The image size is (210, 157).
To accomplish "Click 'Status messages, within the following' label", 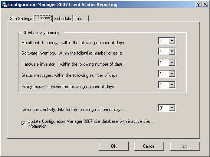I will coord(70,75).
